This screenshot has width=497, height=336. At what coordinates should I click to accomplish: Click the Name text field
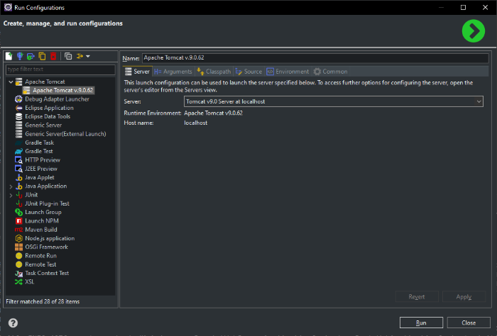pos(315,58)
